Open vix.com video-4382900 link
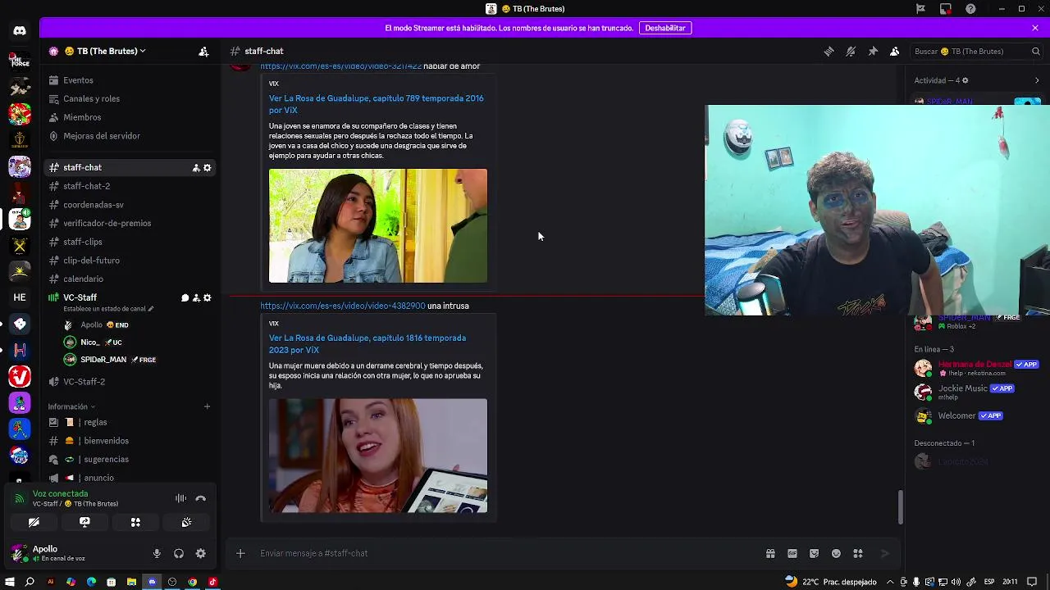Viewport: 1050px width, 590px height. point(343,306)
